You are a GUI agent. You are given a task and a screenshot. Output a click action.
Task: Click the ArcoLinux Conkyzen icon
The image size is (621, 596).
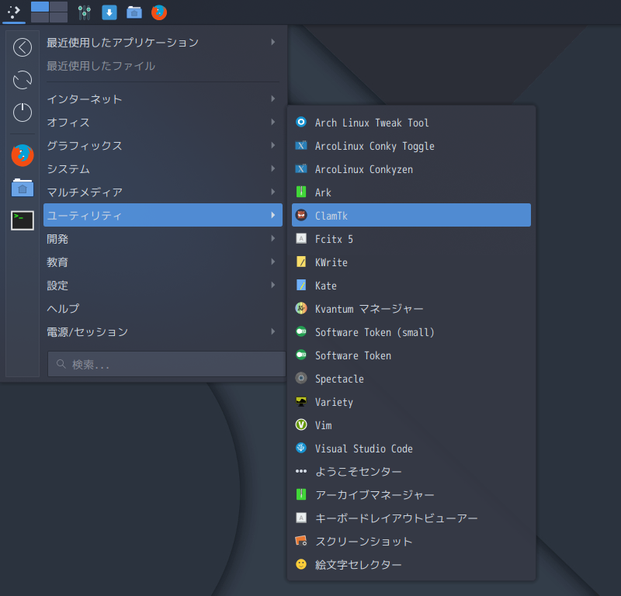(301, 168)
